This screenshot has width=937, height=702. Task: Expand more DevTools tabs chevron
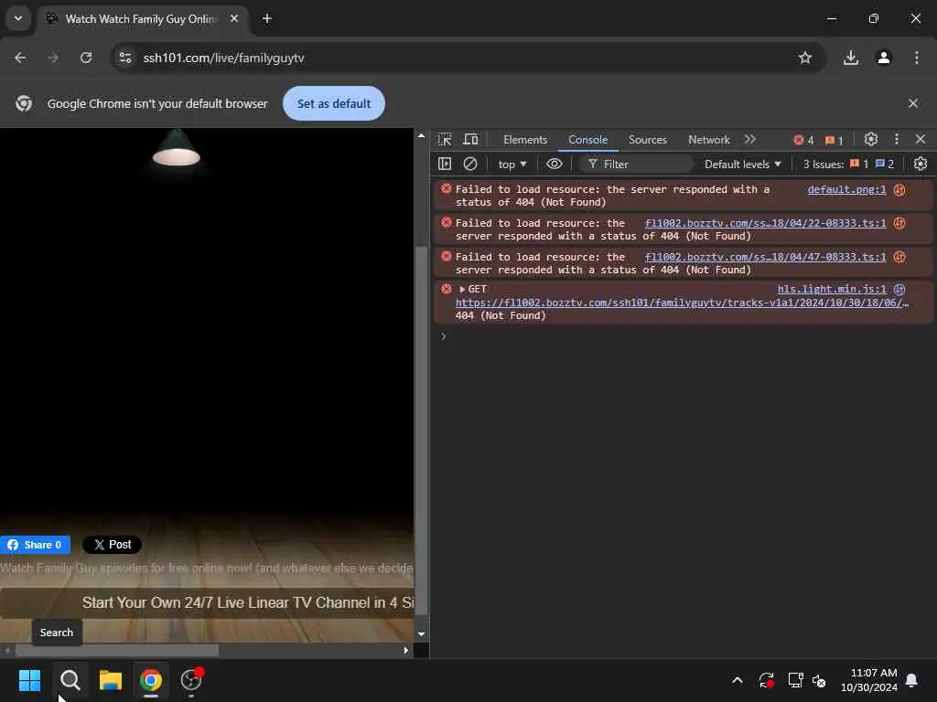[750, 140]
